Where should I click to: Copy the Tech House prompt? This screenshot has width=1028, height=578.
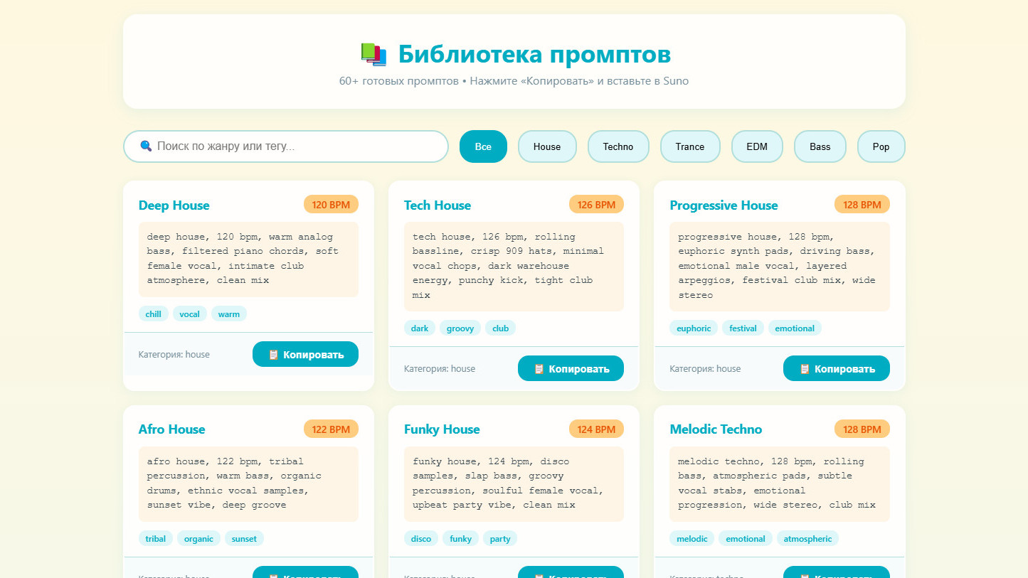pyautogui.click(x=571, y=368)
